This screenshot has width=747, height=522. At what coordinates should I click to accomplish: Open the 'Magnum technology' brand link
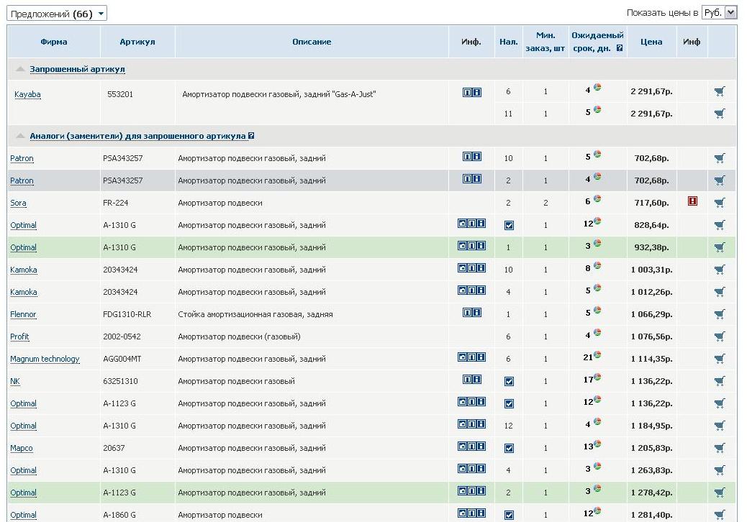tap(45, 359)
